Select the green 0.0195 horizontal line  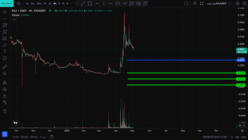[x=182, y=73]
